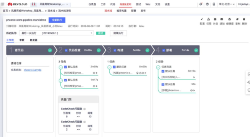
Task: Click eye icon on 构建 task
Action: [x=143, y=73]
